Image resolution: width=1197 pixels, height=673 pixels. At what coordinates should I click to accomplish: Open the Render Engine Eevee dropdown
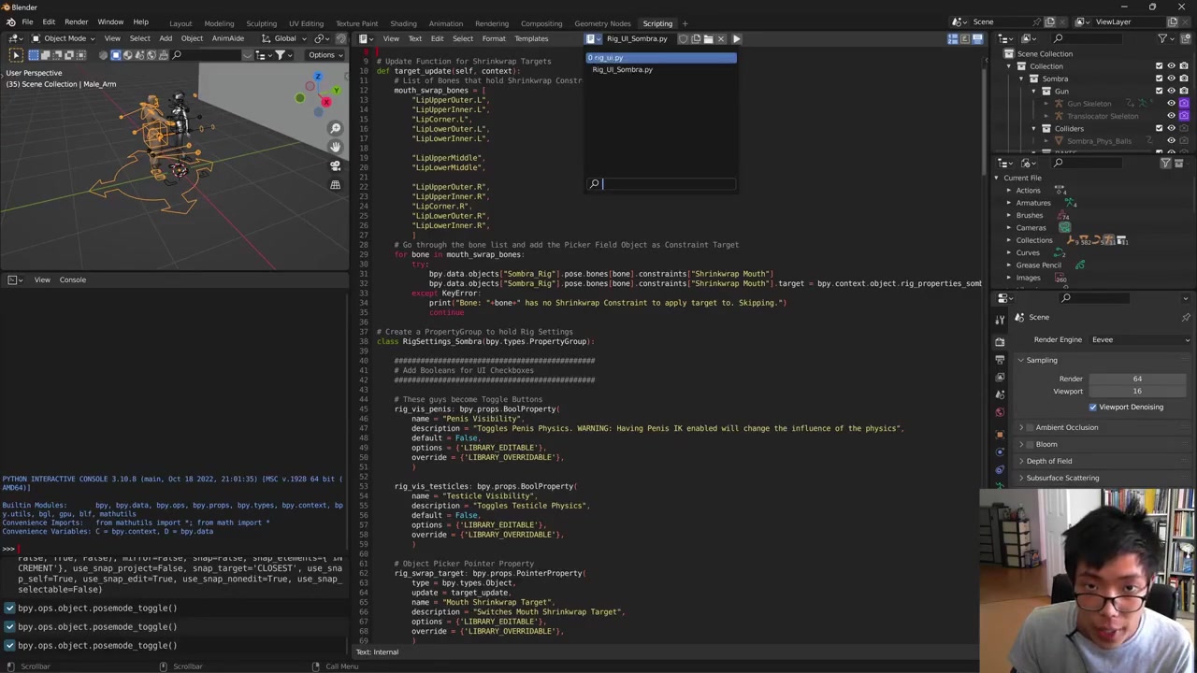[1140, 339]
